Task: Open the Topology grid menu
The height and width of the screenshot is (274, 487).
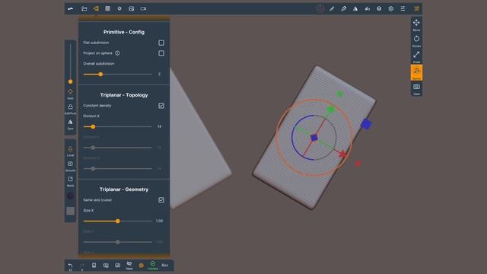Action: [107, 8]
